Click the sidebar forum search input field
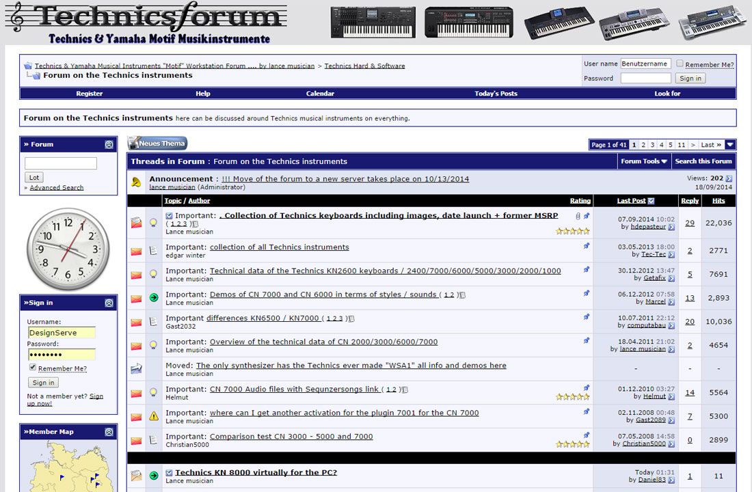Image resolution: width=752 pixels, height=492 pixels. (x=61, y=163)
